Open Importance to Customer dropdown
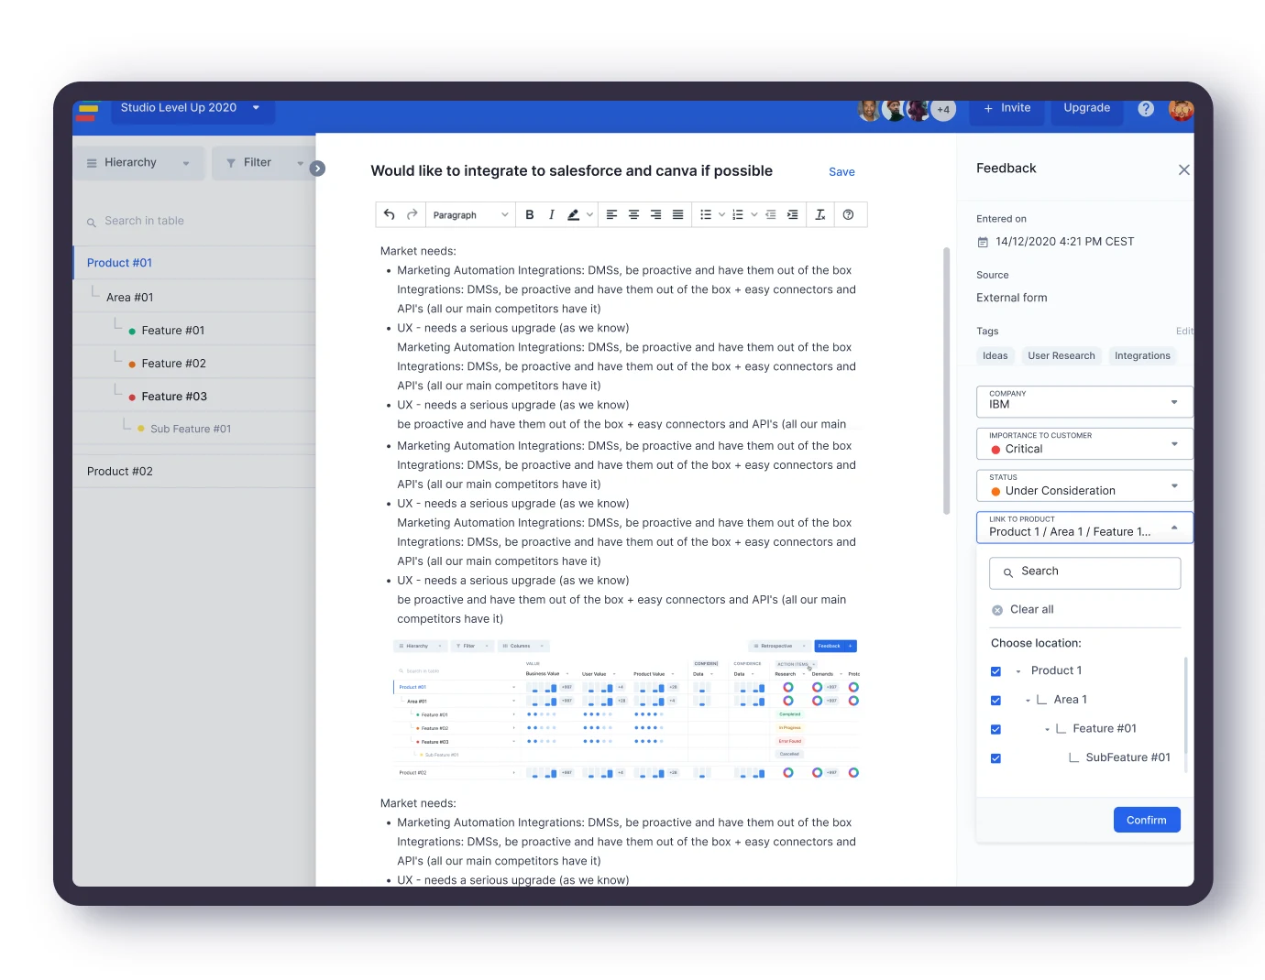This screenshot has width=1265, height=980. 1084,443
